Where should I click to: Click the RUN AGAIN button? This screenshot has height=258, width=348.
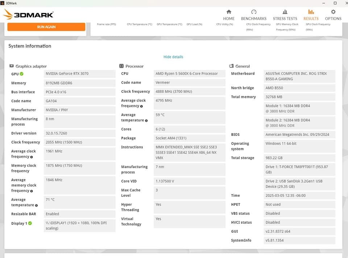point(46,27)
